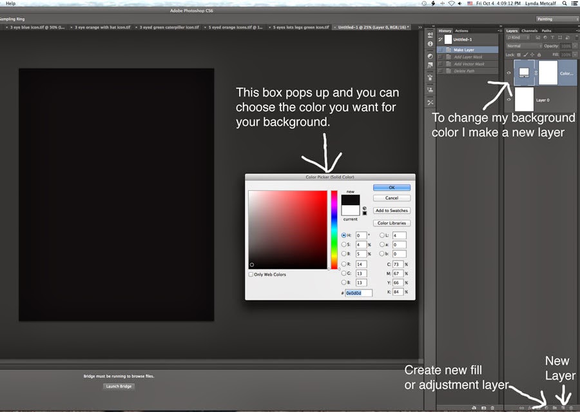The height and width of the screenshot is (412, 580).
Task: Select the S radio button in Color Picker
Action: (344, 244)
